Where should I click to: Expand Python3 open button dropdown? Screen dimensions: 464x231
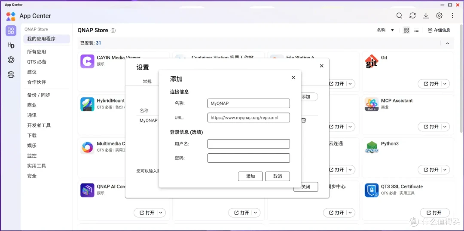[445, 170]
